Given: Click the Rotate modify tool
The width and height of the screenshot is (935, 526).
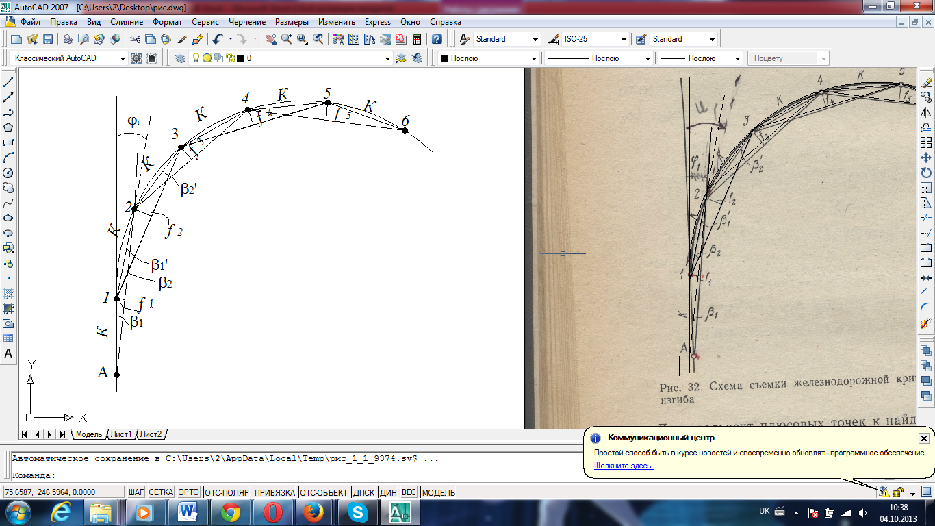Looking at the screenshot, I should pos(926,173).
